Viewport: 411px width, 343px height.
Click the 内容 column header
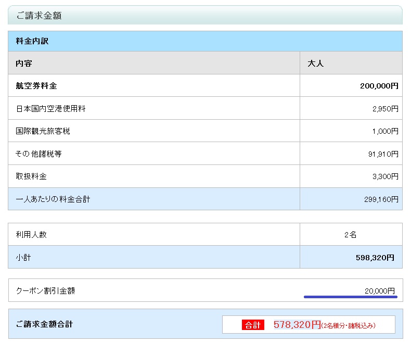[24, 63]
